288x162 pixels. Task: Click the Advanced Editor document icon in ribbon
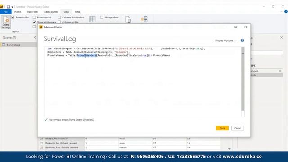pyautogui.click(x=128, y=19)
